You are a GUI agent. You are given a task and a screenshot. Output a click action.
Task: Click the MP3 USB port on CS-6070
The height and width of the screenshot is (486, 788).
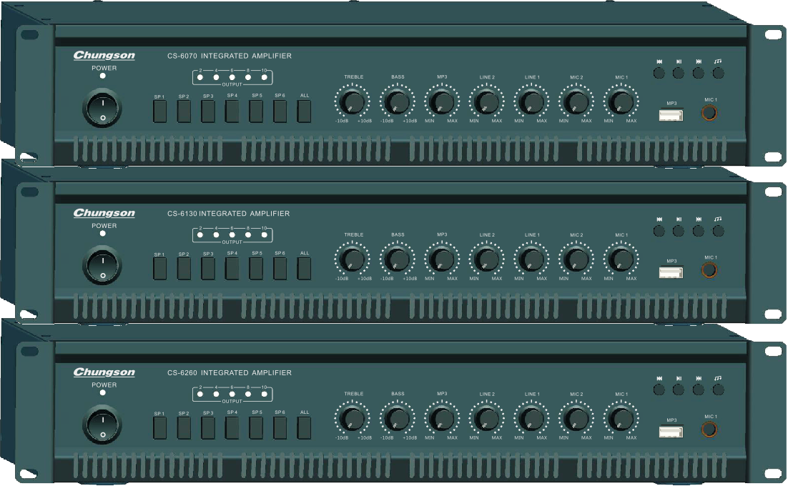(x=671, y=116)
